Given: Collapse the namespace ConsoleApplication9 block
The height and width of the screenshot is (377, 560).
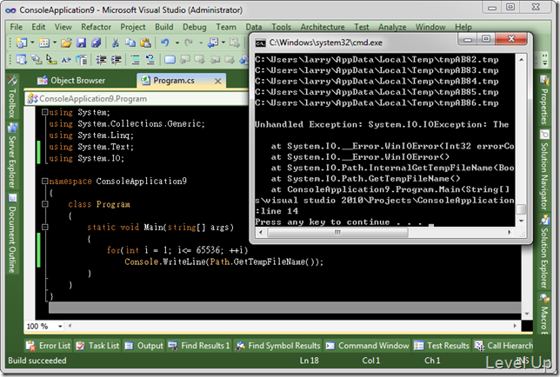Looking at the screenshot, I should click(44, 182).
